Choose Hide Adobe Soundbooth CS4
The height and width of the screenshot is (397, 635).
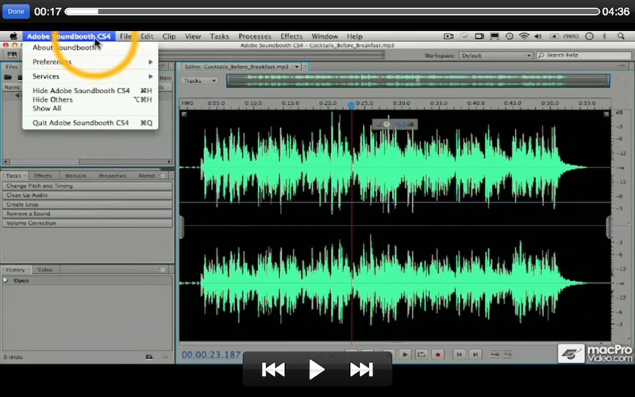coord(90,91)
